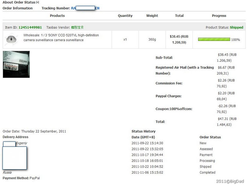Select the 2011-10-22 10:04:52 date entry
The width and height of the screenshot is (247, 187).
point(147,166)
